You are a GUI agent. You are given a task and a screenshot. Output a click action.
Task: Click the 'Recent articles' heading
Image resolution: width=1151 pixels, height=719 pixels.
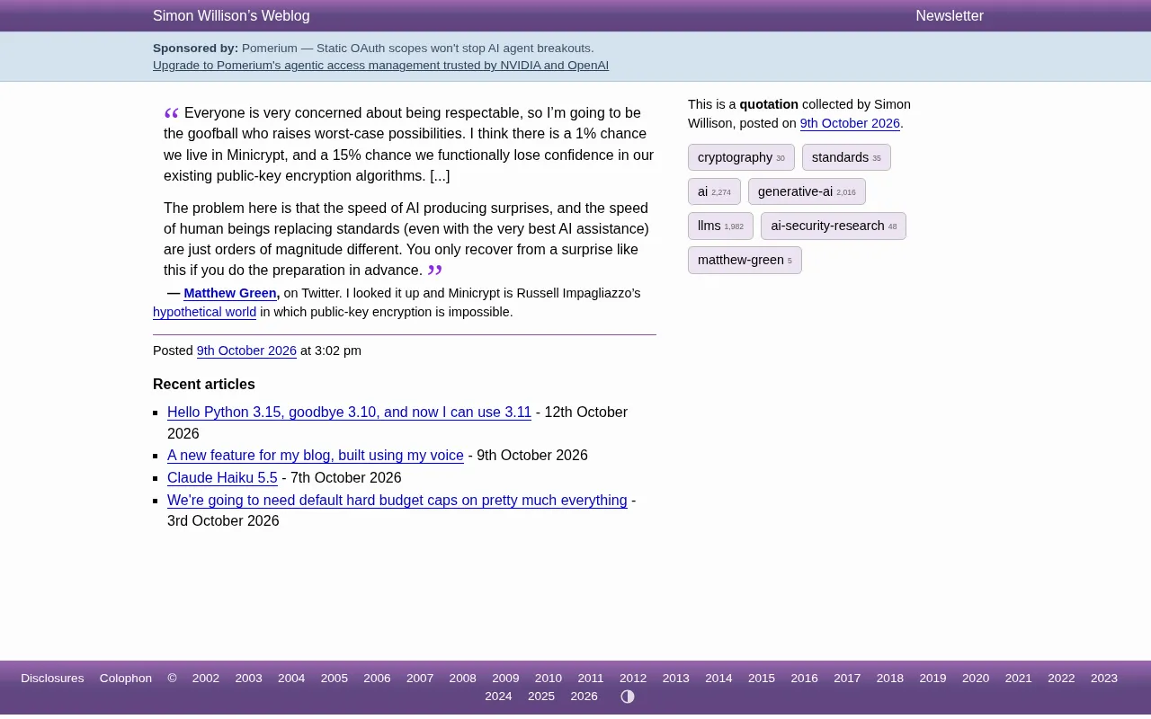[204, 385]
